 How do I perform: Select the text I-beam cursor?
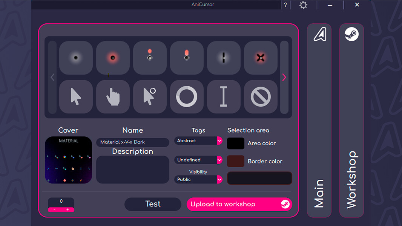click(223, 97)
